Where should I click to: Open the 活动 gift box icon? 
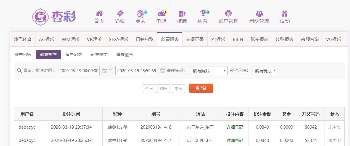[x=285, y=14]
